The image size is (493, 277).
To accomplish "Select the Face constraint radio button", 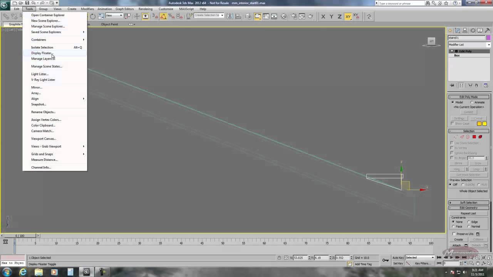I will pos(453,227).
